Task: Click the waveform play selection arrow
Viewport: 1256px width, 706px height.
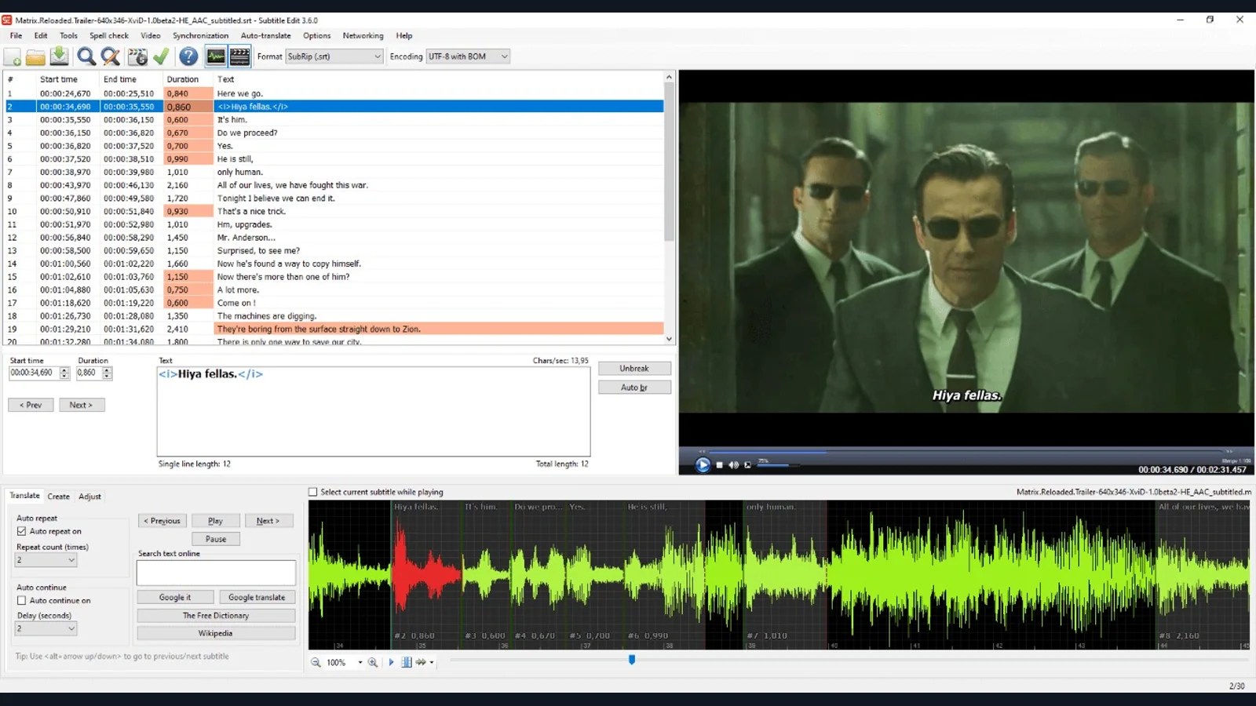Action: 391,663
